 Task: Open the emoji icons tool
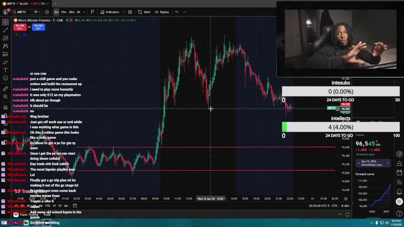pyautogui.click(x=5, y=78)
